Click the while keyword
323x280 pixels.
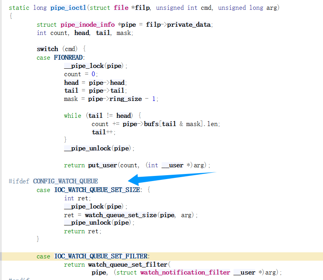tap(73, 116)
